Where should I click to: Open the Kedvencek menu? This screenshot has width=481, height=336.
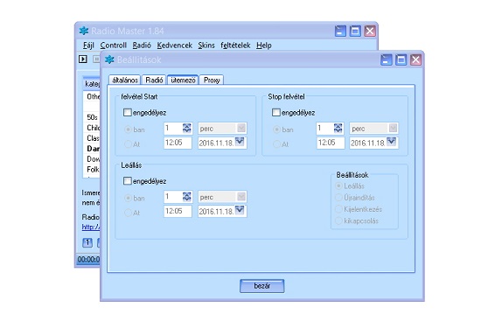(x=175, y=45)
